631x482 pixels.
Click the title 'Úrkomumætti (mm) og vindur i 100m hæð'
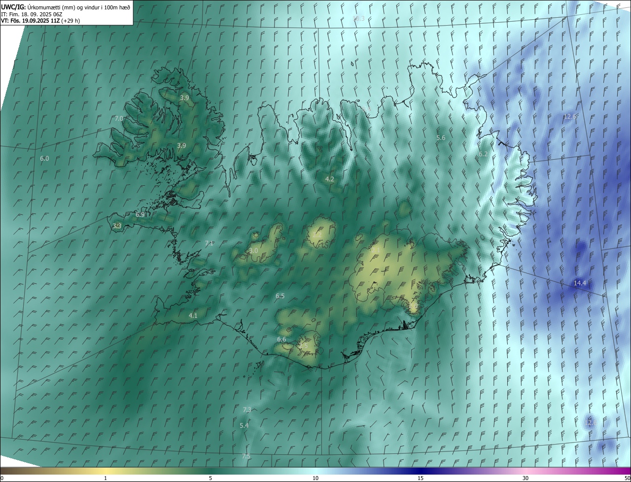pos(78,7)
